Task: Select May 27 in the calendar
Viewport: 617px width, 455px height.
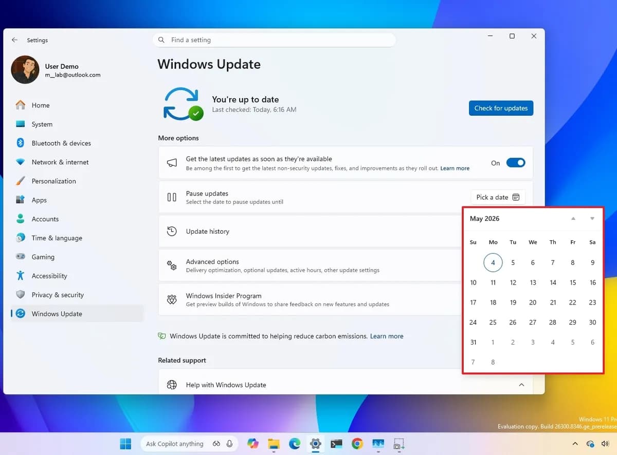Action: (x=533, y=323)
